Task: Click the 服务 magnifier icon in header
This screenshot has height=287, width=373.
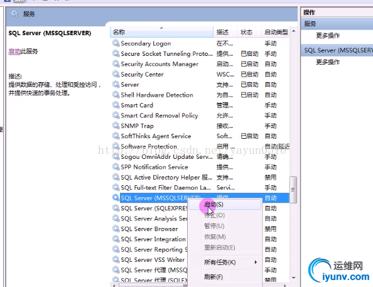Action: [x=15, y=14]
